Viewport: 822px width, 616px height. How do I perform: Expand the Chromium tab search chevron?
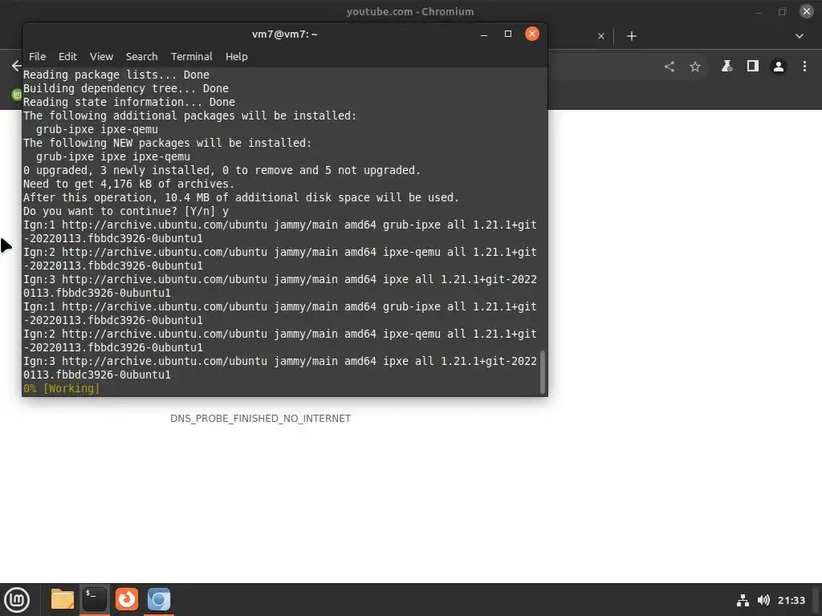(x=800, y=36)
